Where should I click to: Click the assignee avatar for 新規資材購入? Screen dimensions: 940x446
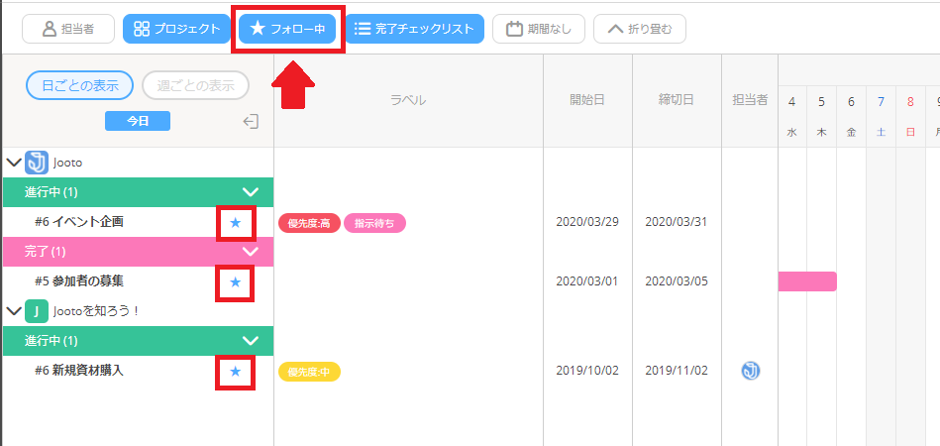pos(751,371)
